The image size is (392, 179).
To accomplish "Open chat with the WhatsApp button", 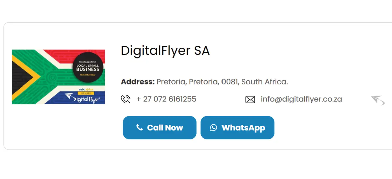I will coord(237,128).
